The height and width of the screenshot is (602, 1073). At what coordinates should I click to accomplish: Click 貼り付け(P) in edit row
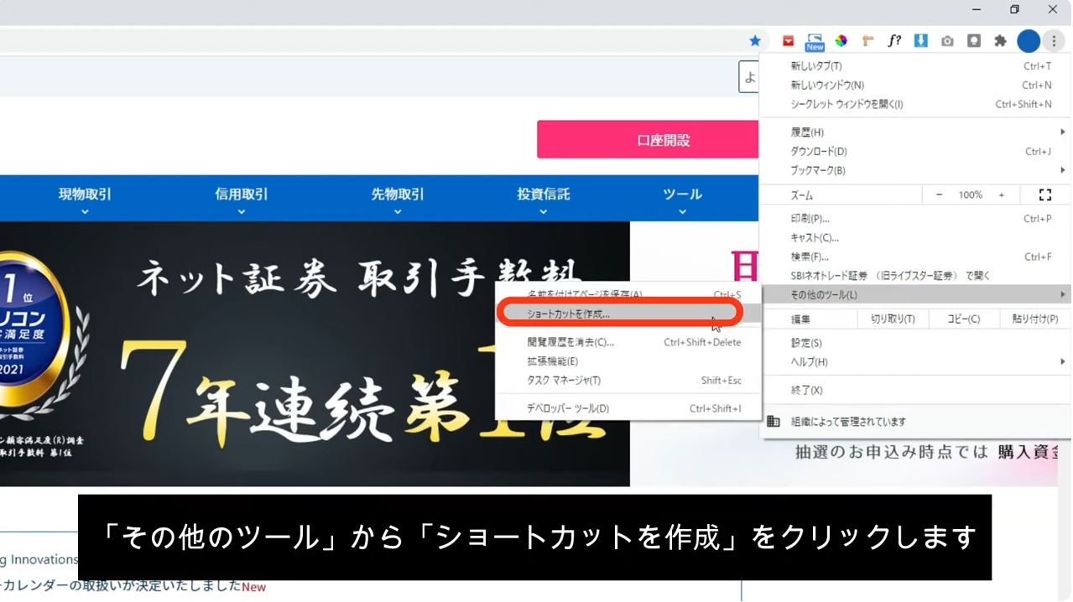(x=1034, y=319)
